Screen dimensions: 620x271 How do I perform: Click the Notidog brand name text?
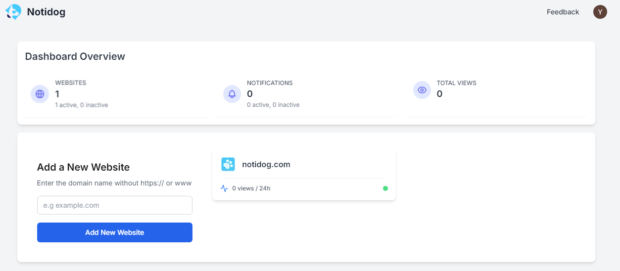46,12
